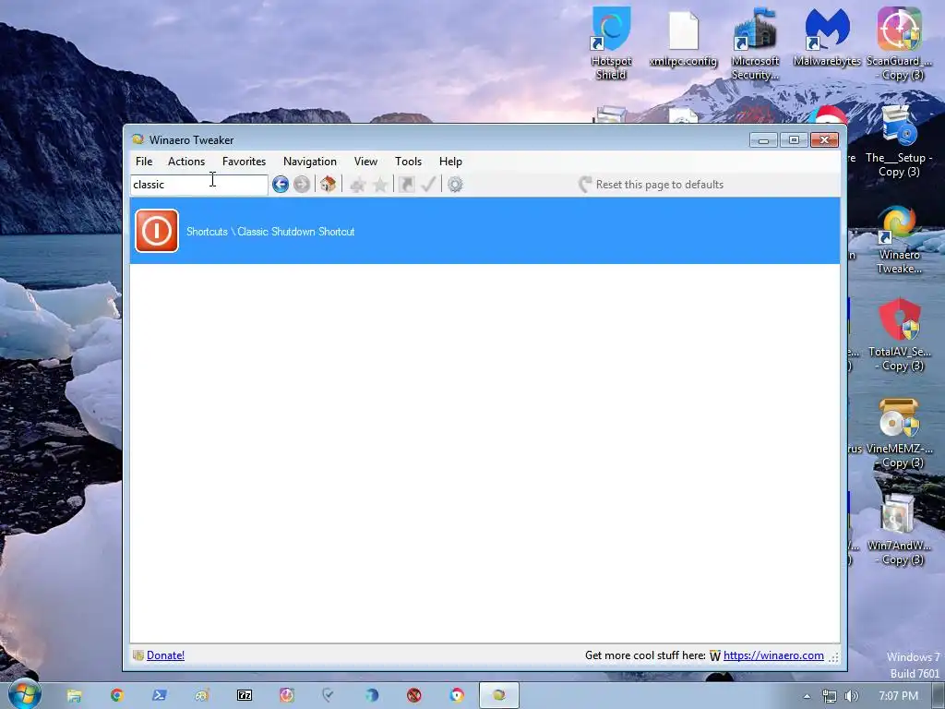The height and width of the screenshot is (709, 945).
Task: Click the pink clock taskbar icon
Action: tap(287, 696)
